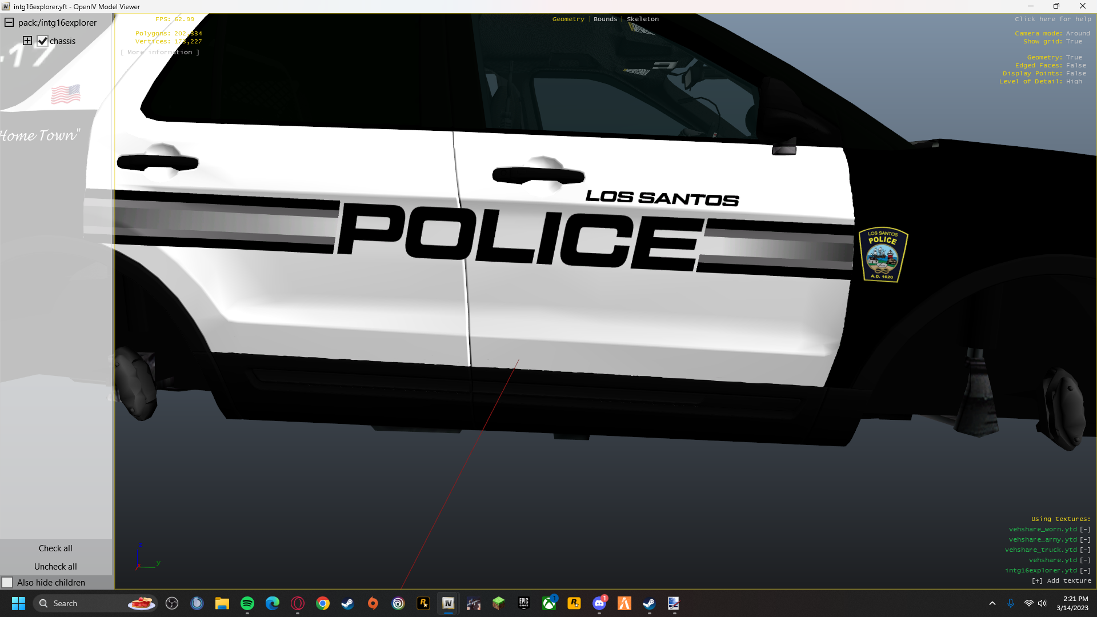Open Google Chrome from the taskbar
Viewport: 1097px width, 617px height.
click(323, 603)
